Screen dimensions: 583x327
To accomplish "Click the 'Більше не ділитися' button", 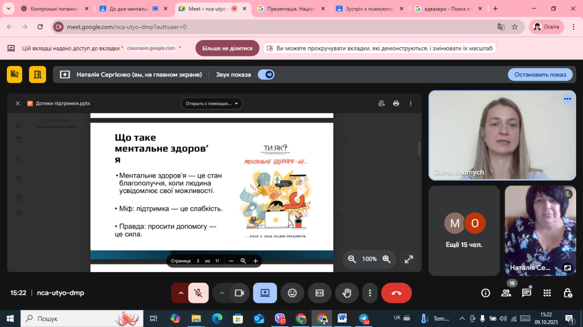I will coord(227,48).
